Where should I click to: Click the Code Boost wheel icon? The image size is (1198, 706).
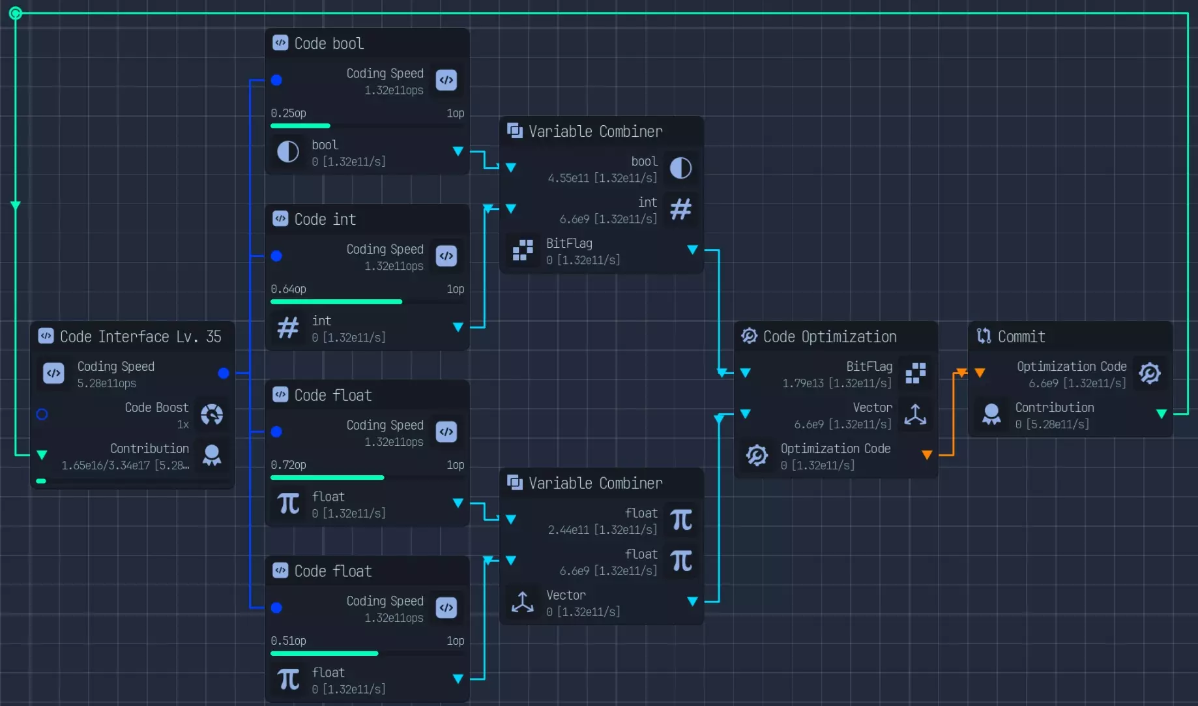[x=212, y=415]
